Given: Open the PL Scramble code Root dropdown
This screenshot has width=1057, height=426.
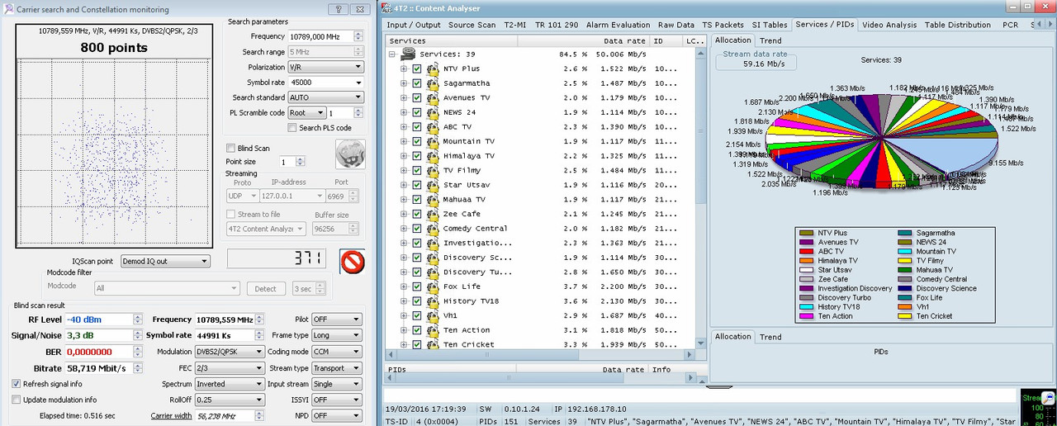Looking at the screenshot, I should click(x=306, y=113).
